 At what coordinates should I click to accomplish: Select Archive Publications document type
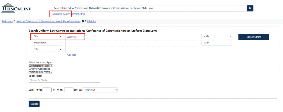[x=40, y=69]
